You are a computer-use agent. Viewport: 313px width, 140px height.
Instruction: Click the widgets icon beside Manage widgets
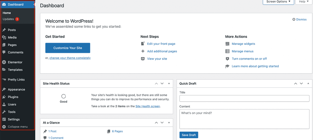227,44
